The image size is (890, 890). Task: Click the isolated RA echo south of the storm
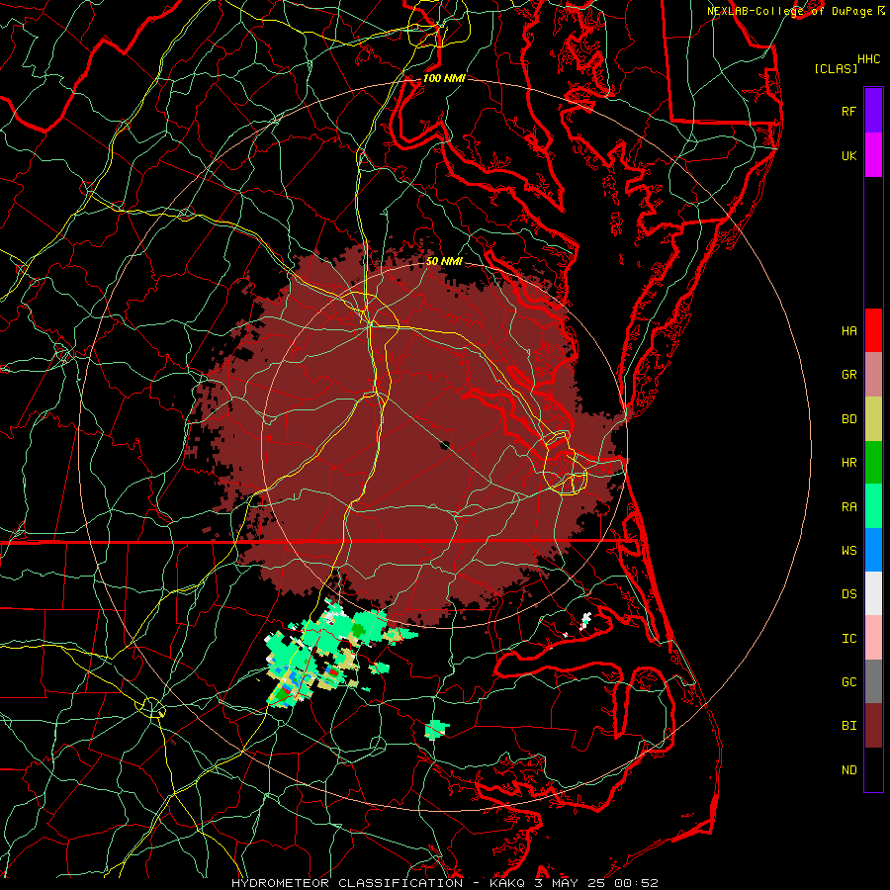pos(436,729)
